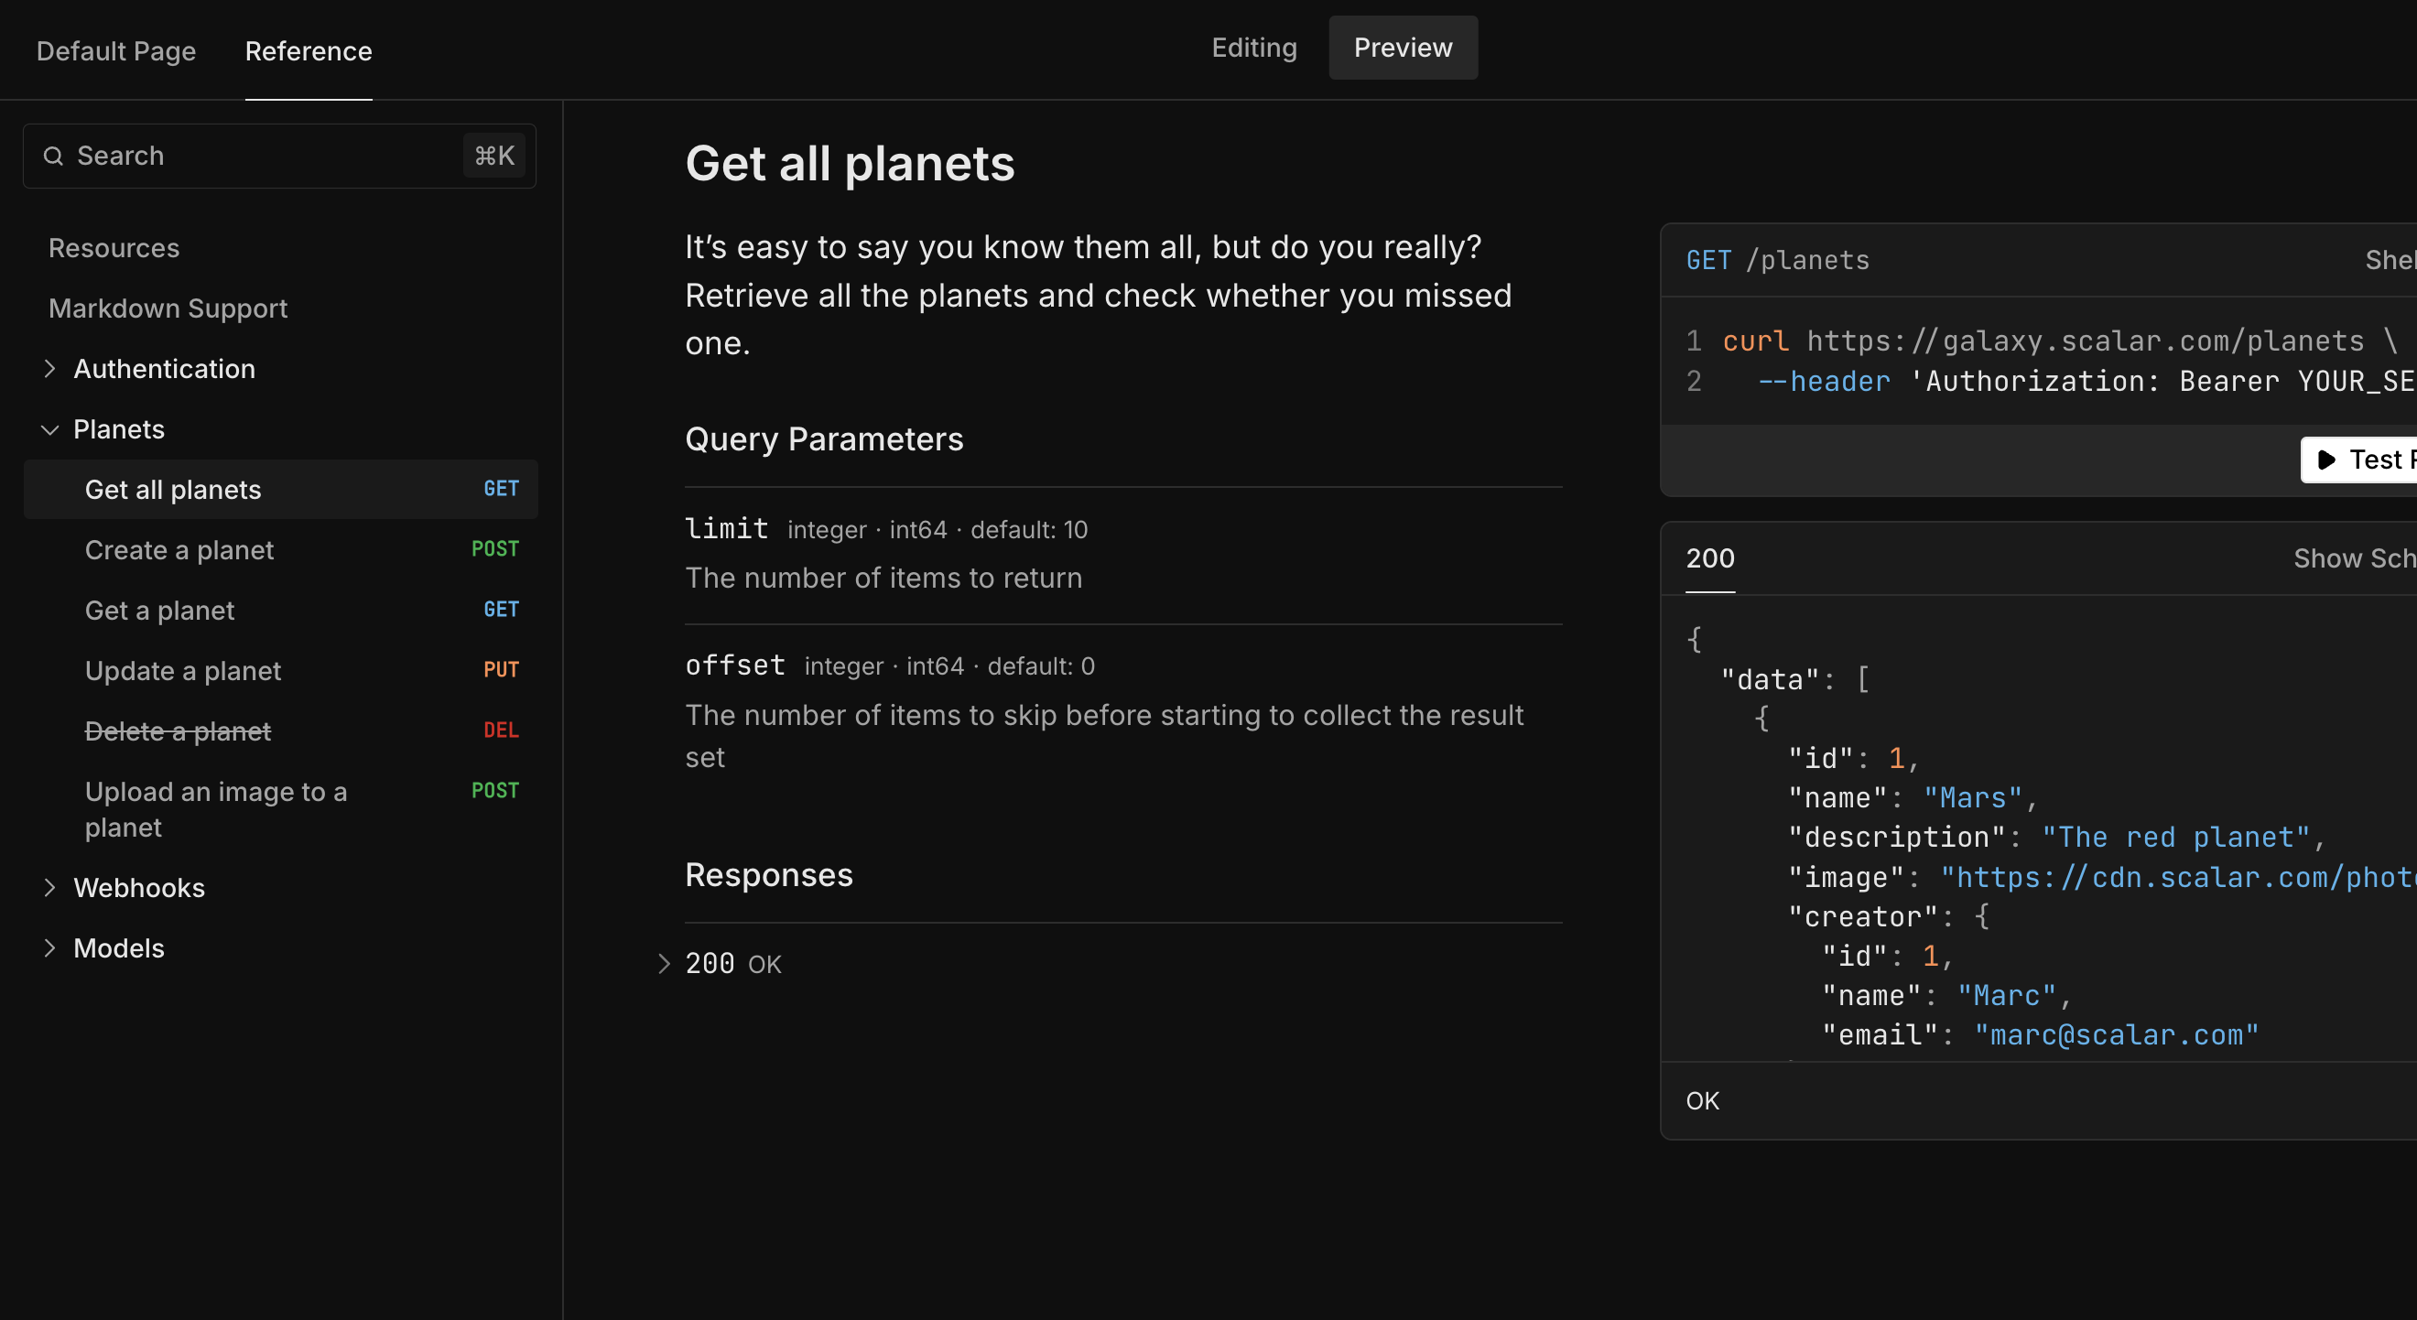Click the GET badge beside Get a planet

pyautogui.click(x=501, y=610)
